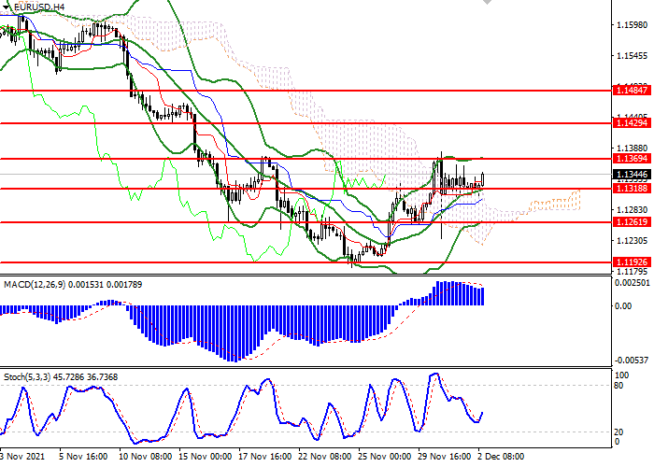Click the 80 Stochastic scale level

point(618,386)
